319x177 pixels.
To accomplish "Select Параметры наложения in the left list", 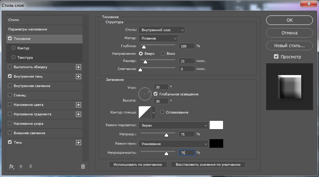I will (44, 29).
